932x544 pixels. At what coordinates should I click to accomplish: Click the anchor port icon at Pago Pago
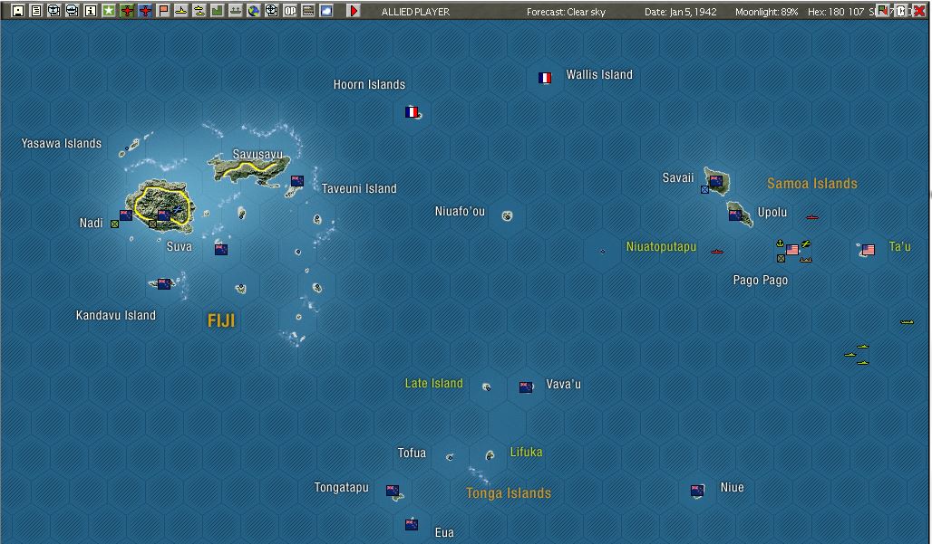tap(780, 243)
